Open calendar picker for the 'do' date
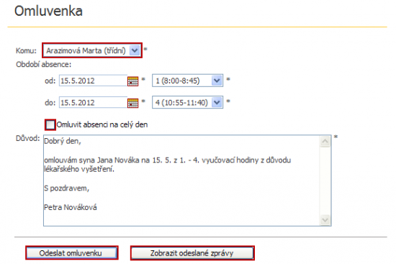 [x=133, y=103]
